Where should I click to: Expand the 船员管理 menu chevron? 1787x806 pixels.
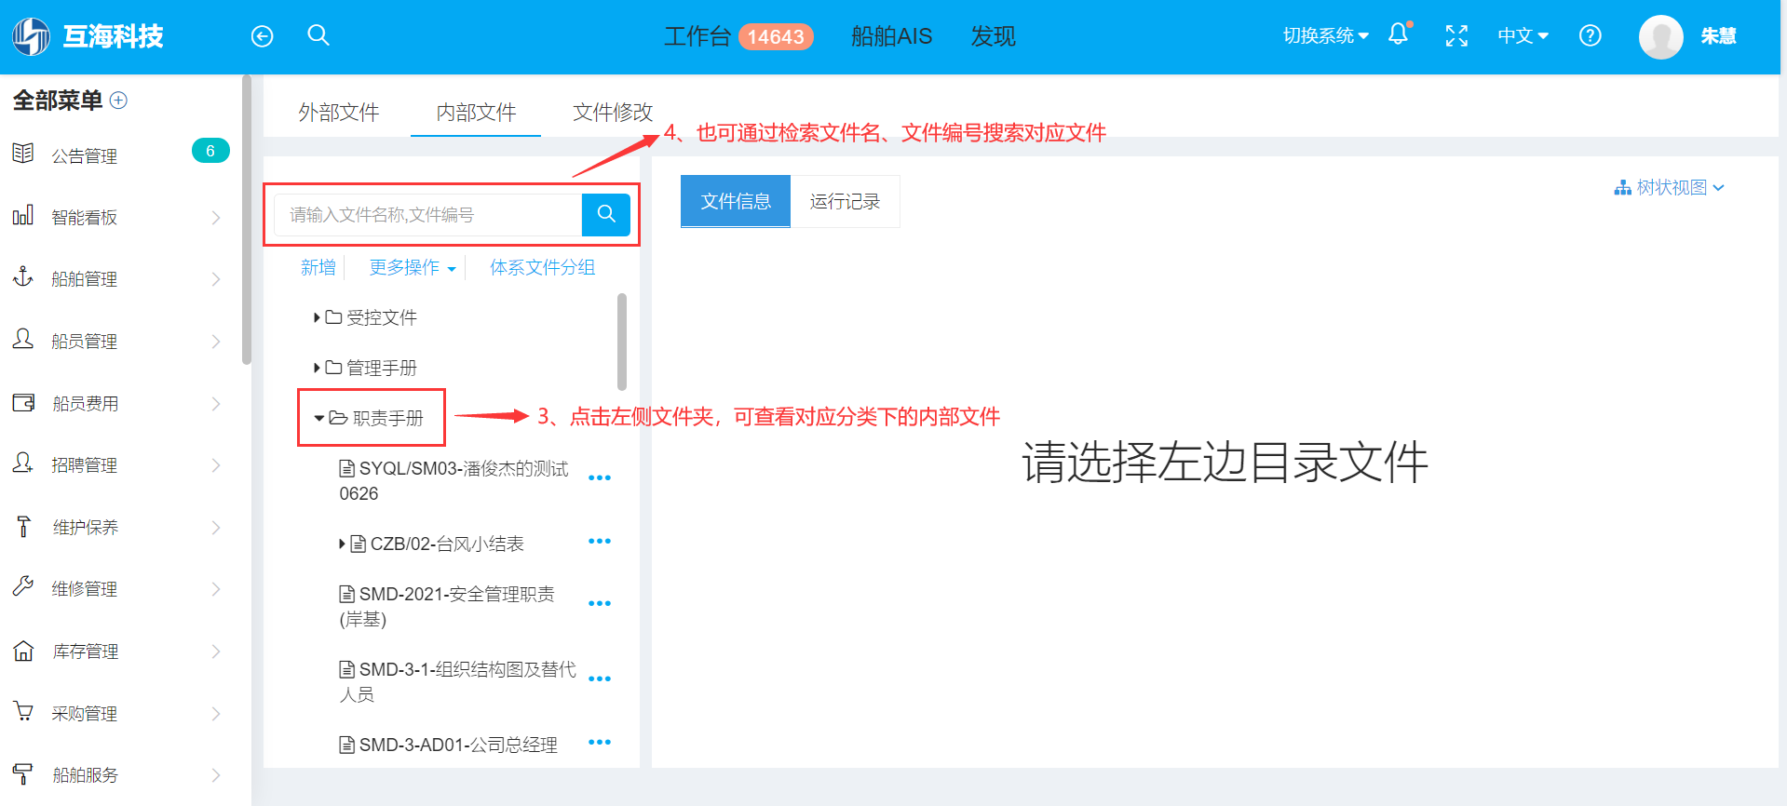[216, 342]
